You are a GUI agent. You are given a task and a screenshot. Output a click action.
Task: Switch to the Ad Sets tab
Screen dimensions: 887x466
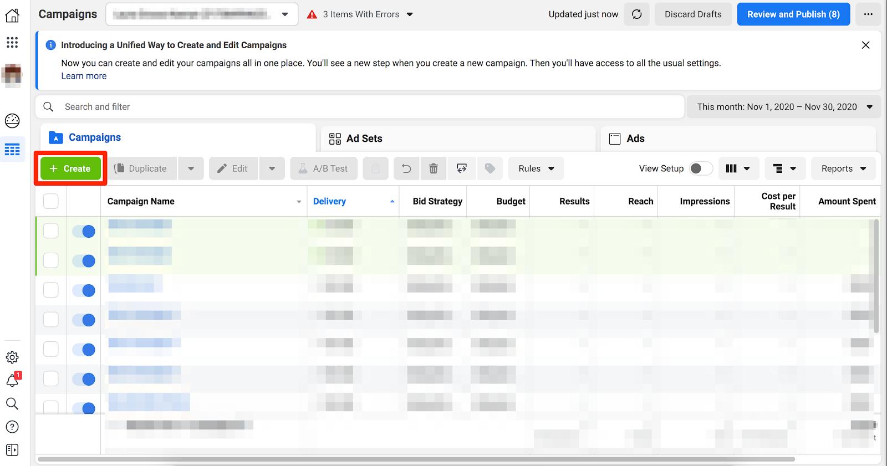coord(458,139)
